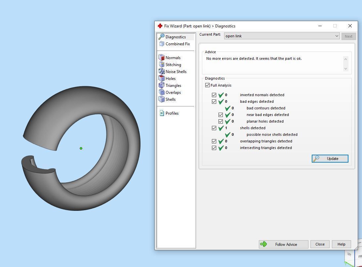Click Follow Advice button text

pyautogui.click(x=286, y=245)
